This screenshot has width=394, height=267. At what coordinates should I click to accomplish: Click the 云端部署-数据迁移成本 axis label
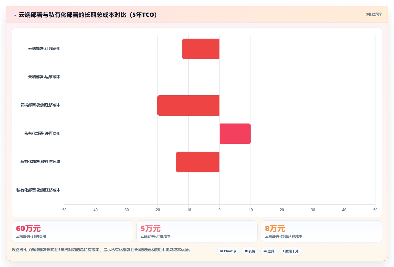tap(40, 105)
